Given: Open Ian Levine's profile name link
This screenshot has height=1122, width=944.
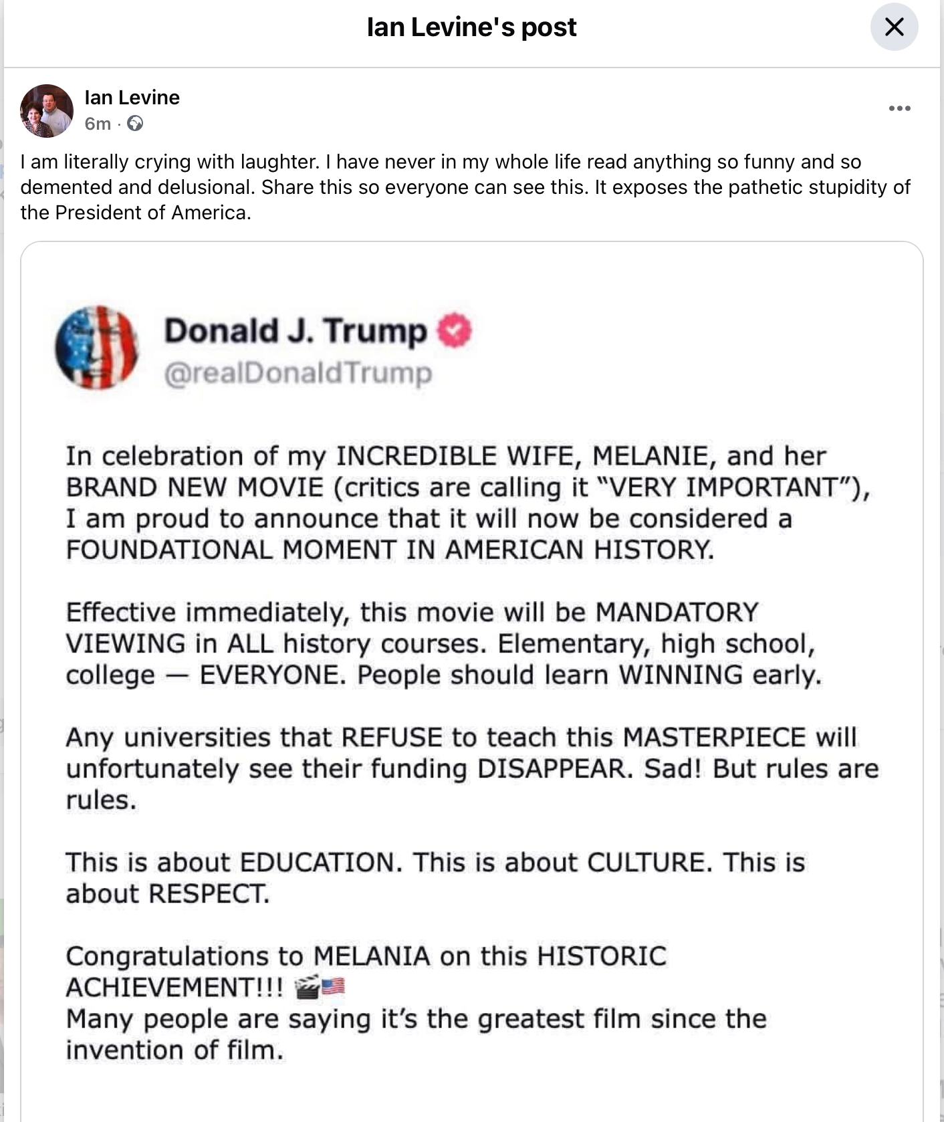Looking at the screenshot, I should 132,98.
